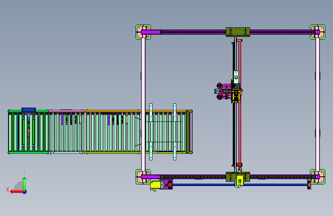This screenshot has height=216, width=333.
Task: Select the yellow slider carriage on the vertical beam
Action: click(x=236, y=96)
